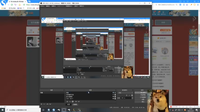
Task: Toggle lock on the 视频捕获设备 source
Action: (115, 95)
